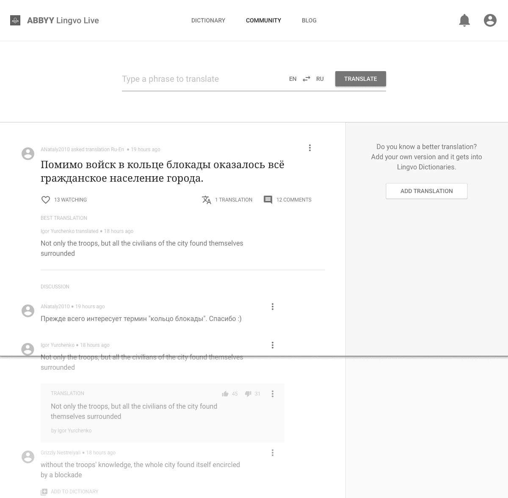
Task: Click the Add Translation button
Action: 427,191
